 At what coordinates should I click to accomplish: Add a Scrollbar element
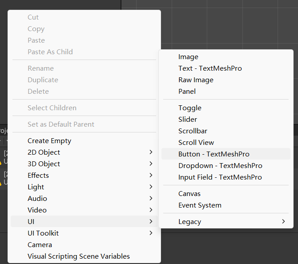tap(193, 131)
